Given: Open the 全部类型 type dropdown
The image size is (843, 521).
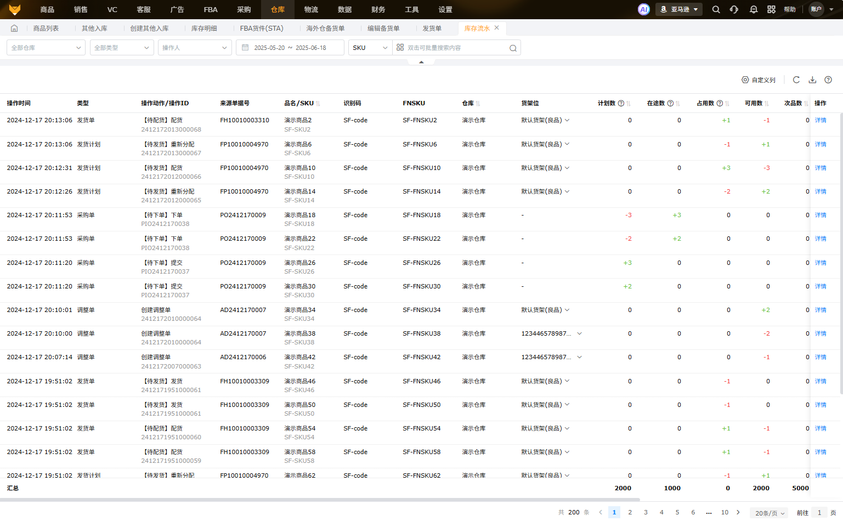Looking at the screenshot, I should (x=121, y=48).
